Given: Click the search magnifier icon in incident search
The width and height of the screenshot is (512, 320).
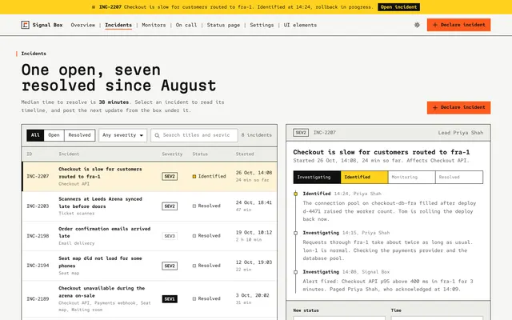Looking at the screenshot, I should [157, 135].
